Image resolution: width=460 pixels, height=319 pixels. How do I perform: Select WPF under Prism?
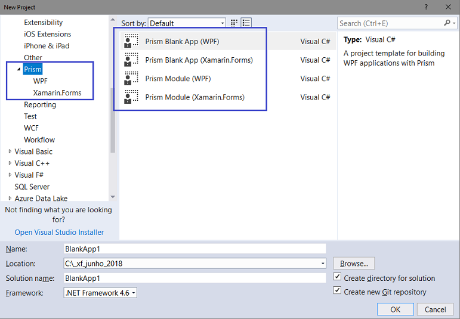[40, 81]
